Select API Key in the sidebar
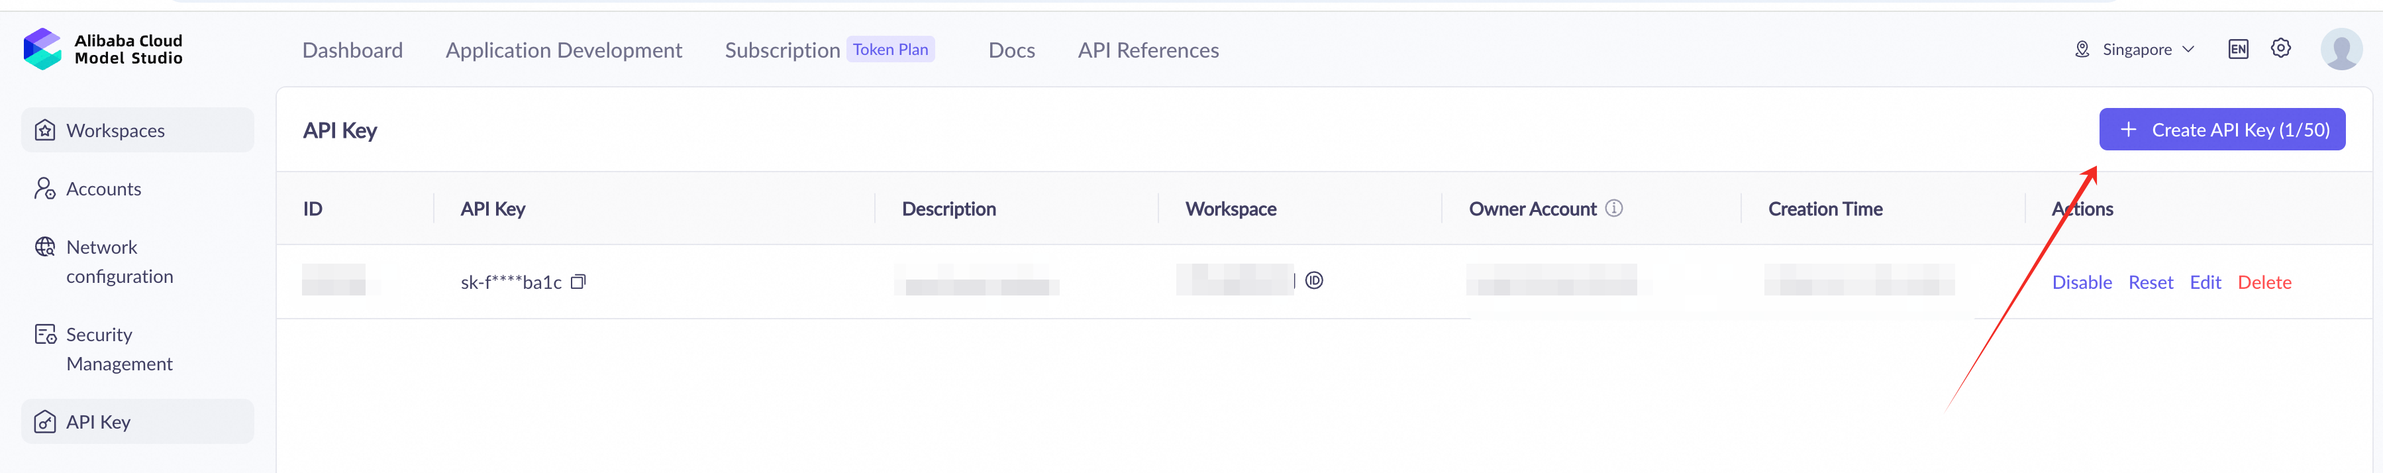 [x=138, y=422]
